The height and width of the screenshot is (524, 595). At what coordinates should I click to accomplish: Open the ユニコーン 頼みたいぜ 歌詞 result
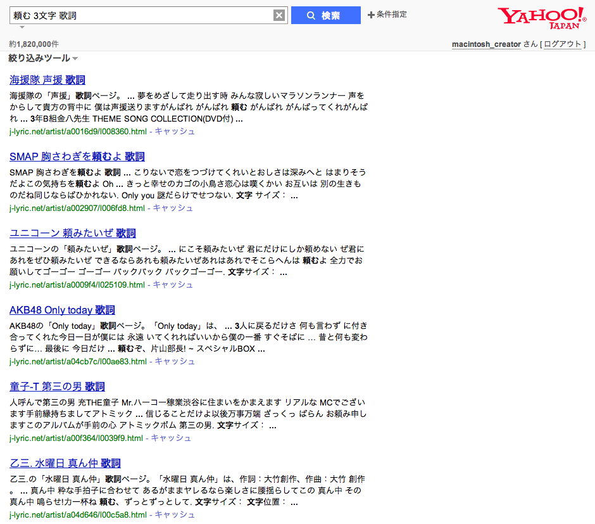coord(73,234)
